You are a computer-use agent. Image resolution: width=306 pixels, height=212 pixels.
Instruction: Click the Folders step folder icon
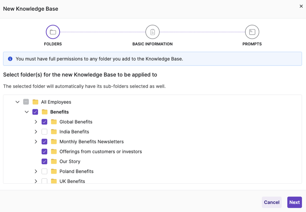pos(53,32)
